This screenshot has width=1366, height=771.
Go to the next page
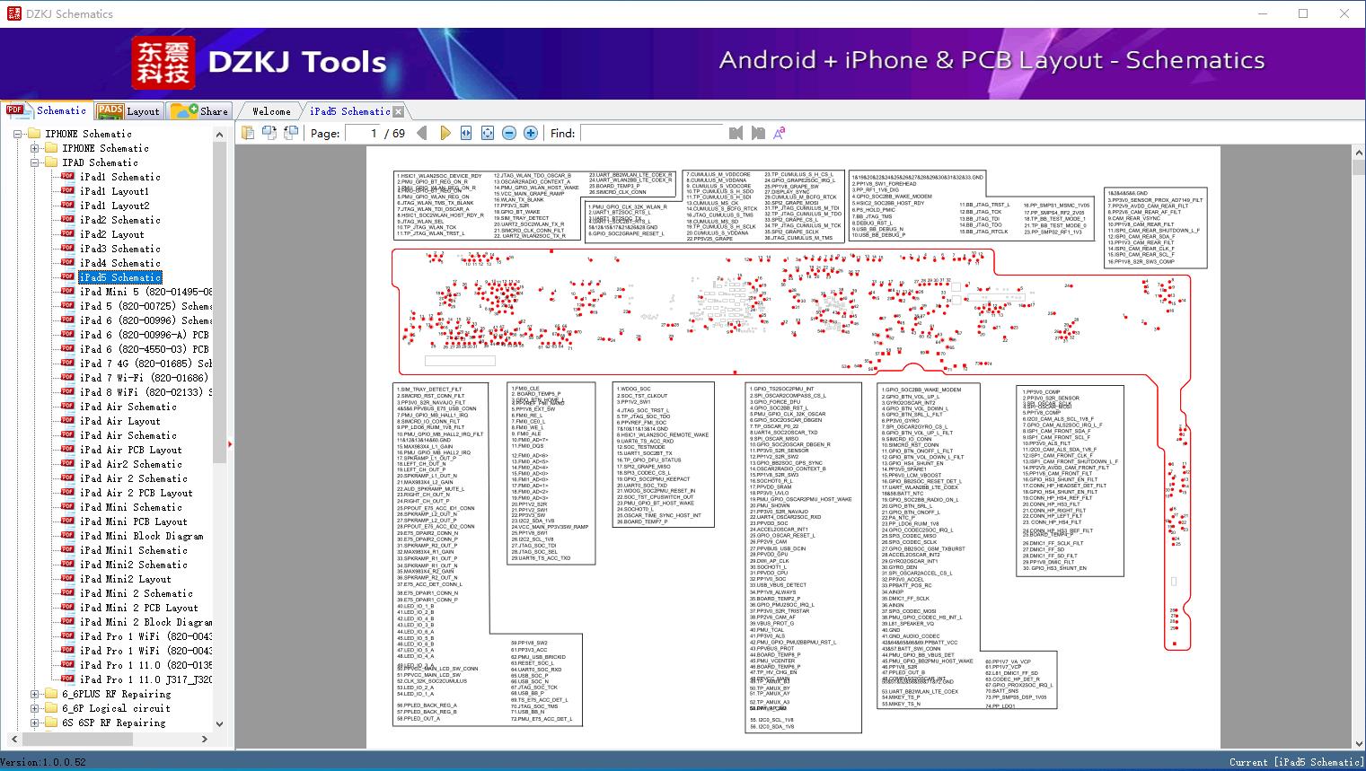click(x=445, y=133)
